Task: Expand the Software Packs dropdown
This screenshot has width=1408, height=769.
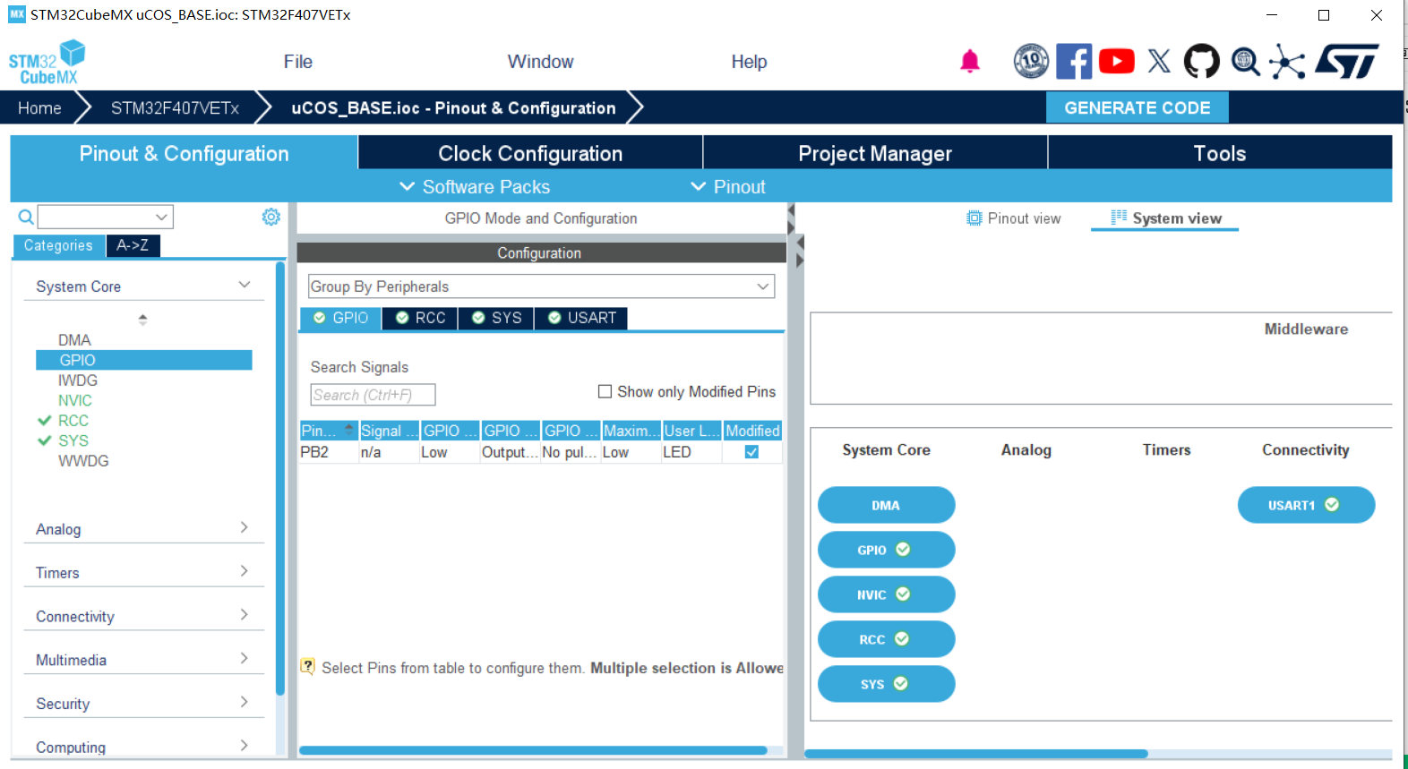Action: tap(475, 187)
